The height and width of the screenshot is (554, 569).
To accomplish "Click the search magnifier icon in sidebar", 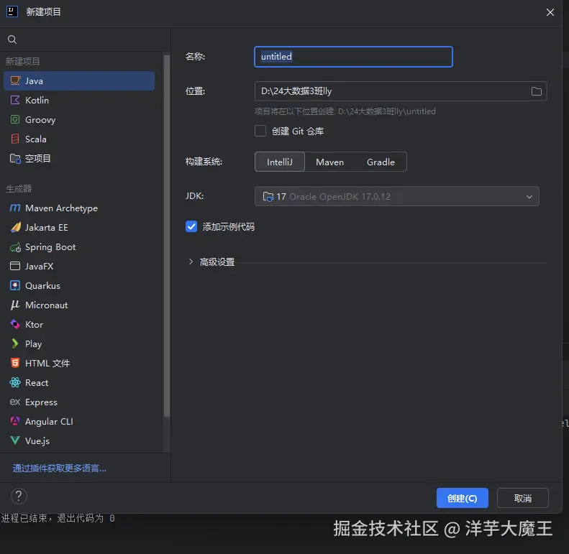I will click(x=12, y=40).
